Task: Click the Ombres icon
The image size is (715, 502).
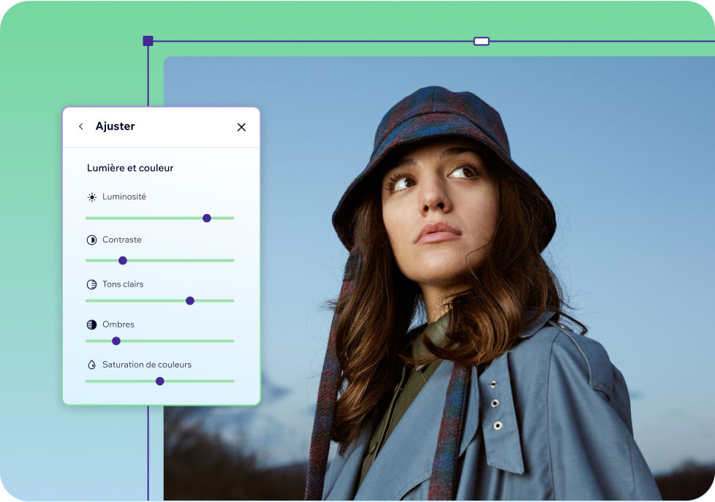Action: (91, 324)
